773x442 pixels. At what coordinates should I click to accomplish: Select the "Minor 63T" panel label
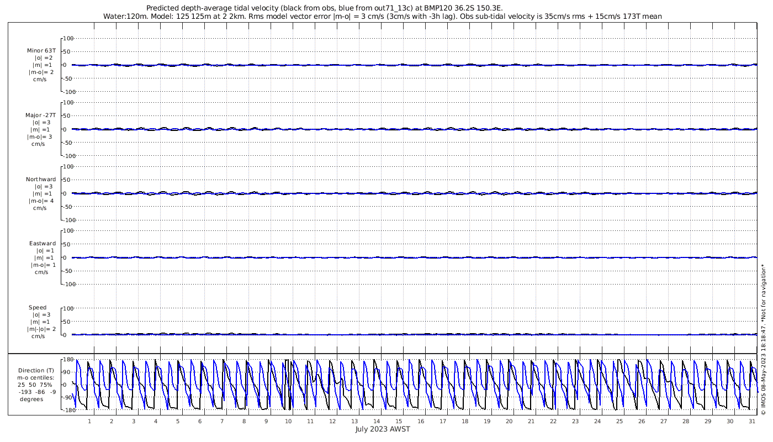coord(41,51)
